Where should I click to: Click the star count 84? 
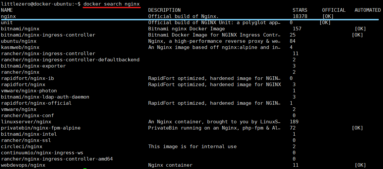293,41
